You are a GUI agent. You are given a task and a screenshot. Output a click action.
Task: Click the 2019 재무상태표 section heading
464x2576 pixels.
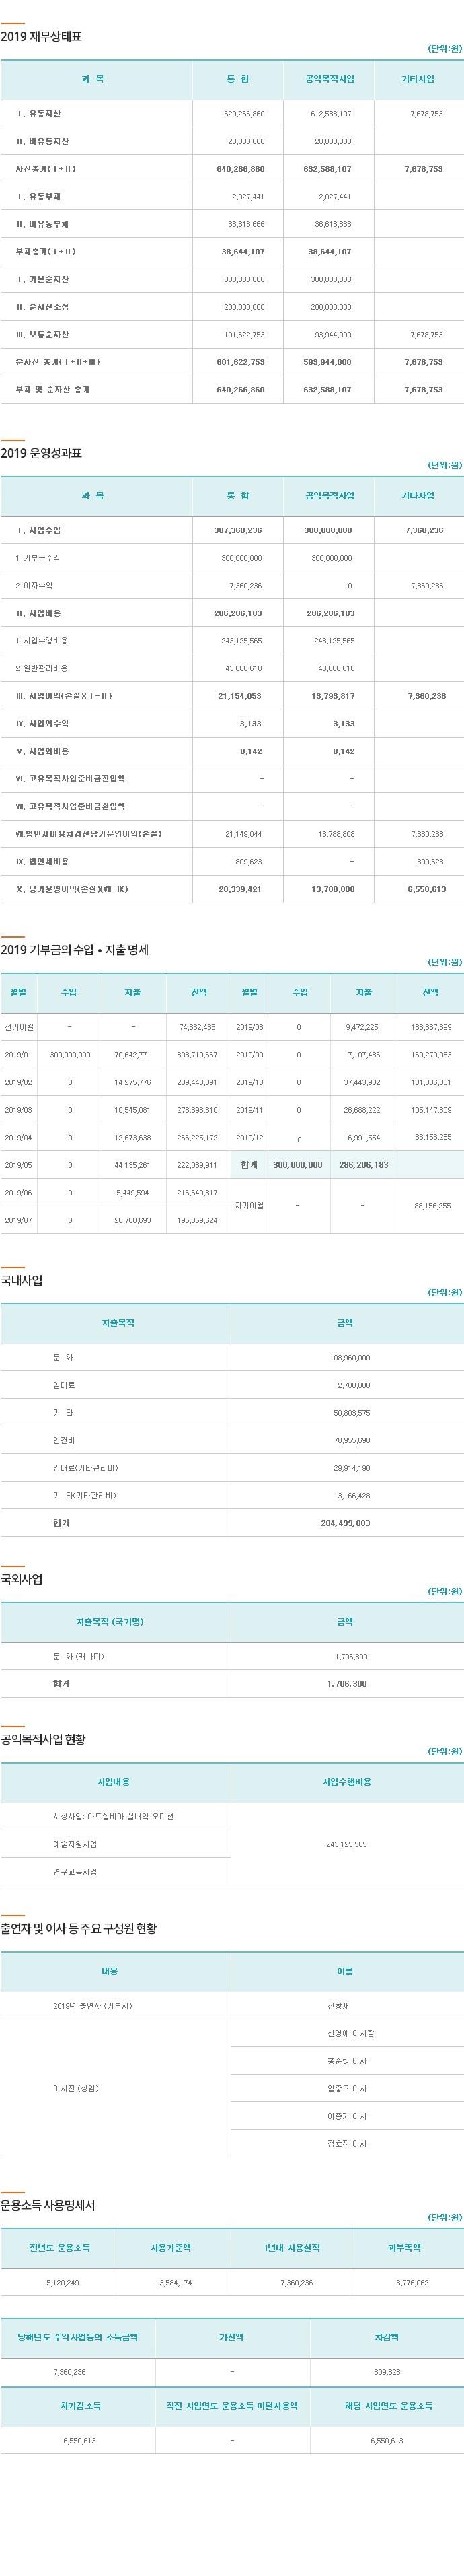click(42, 37)
